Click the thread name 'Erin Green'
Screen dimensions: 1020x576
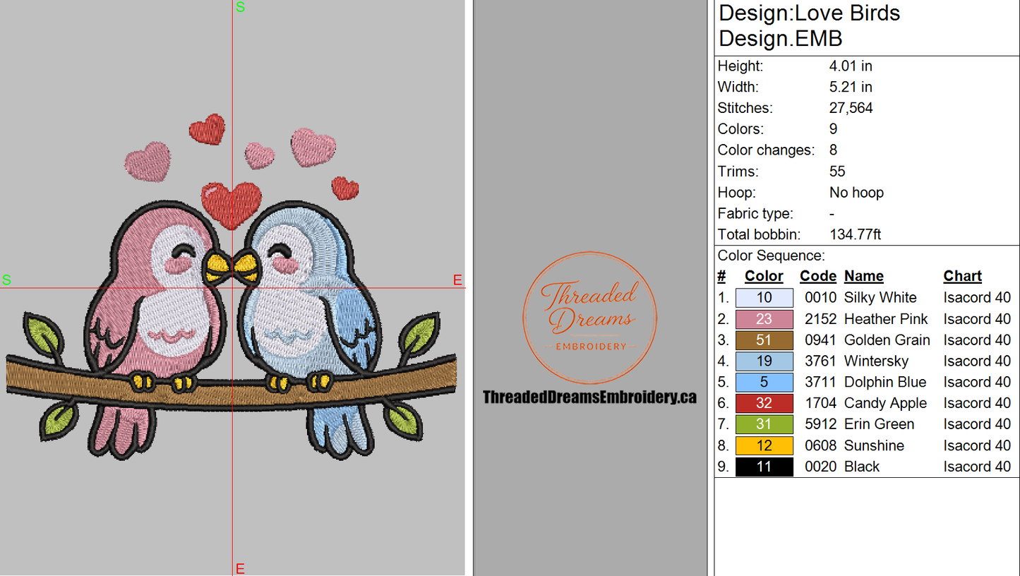tap(879, 425)
